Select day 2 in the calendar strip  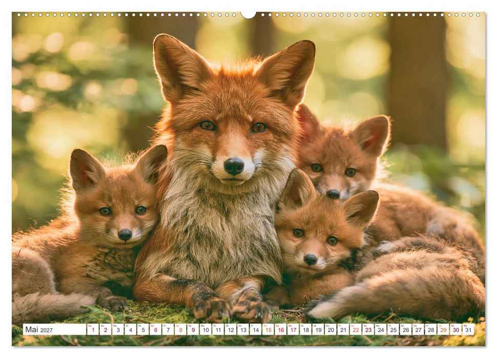coord(105,329)
